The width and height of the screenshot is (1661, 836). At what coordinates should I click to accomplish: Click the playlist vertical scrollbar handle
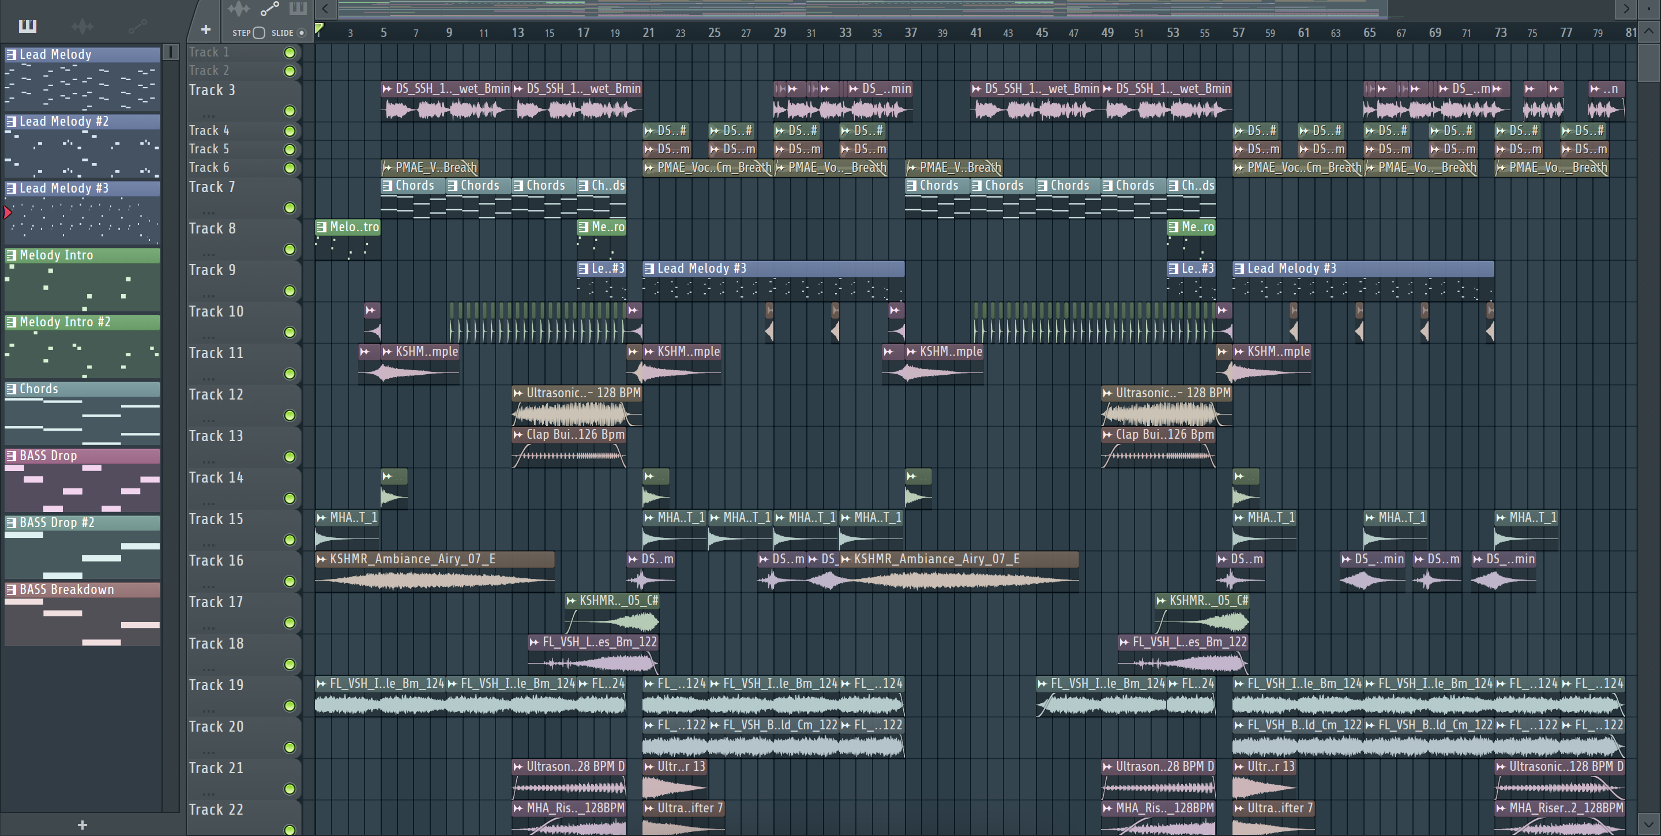[x=1649, y=62]
